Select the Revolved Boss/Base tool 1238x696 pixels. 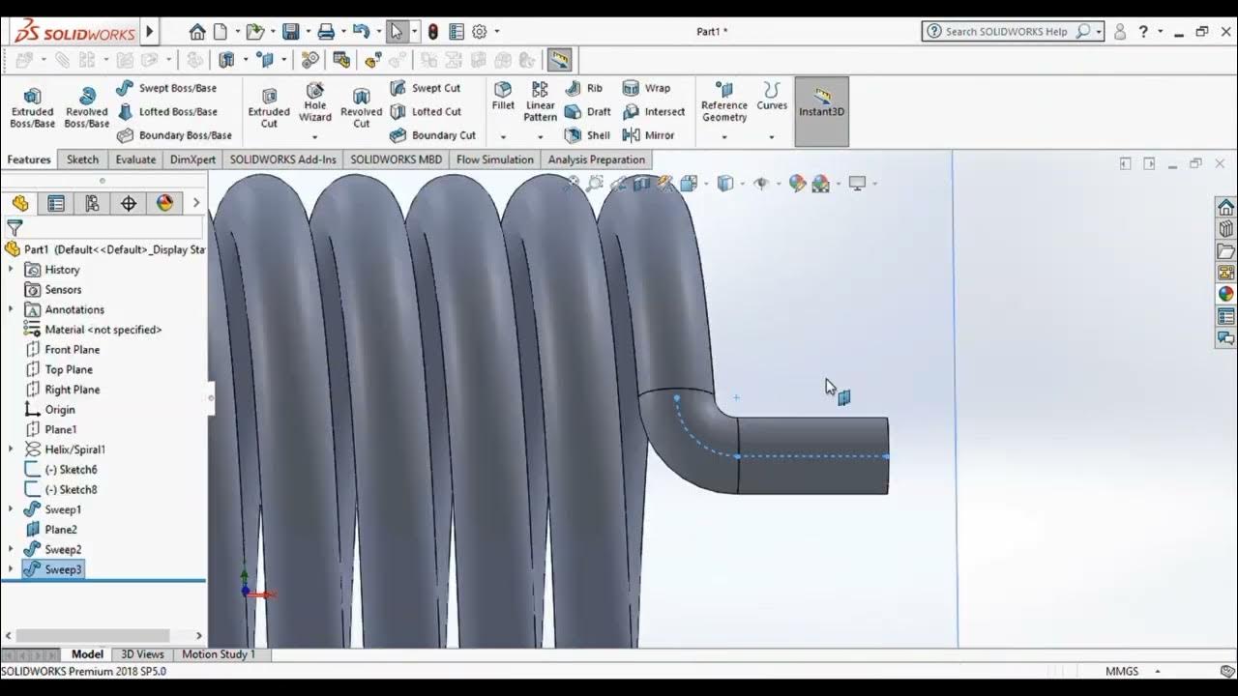click(x=86, y=107)
